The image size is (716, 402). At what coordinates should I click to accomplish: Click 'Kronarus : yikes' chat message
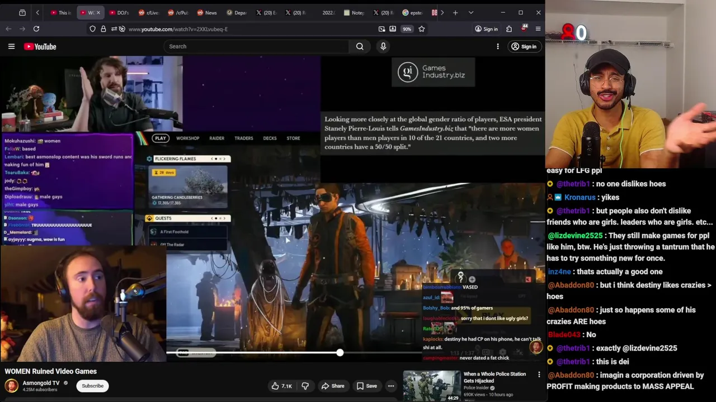(x=583, y=197)
